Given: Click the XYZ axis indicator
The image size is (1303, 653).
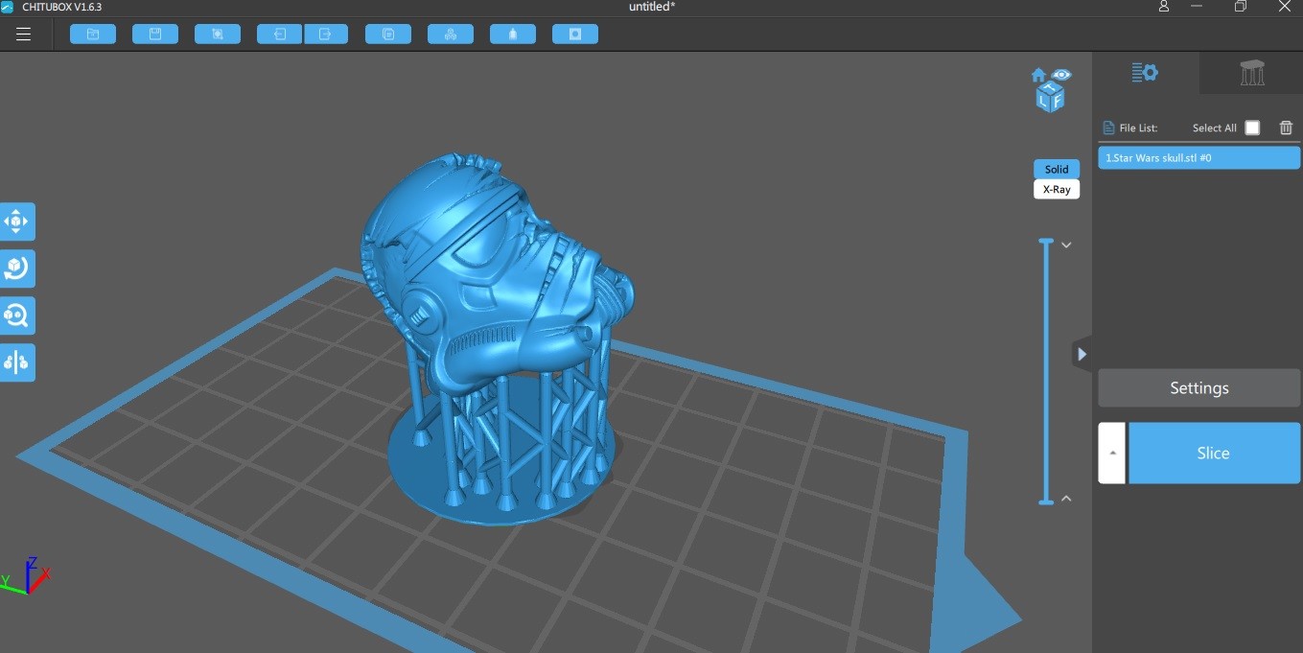Looking at the screenshot, I should click(x=27, y=575).
